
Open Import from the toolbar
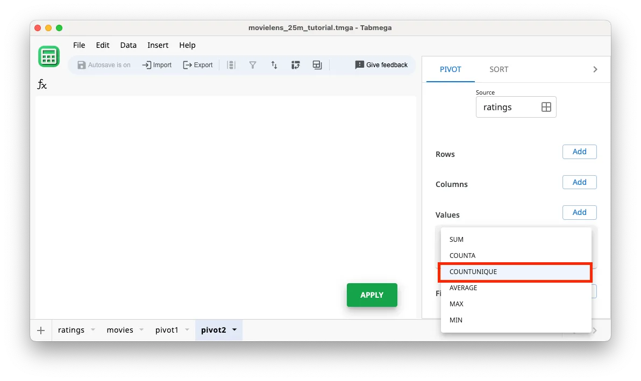pyautogui.click(x=156, y=64)
